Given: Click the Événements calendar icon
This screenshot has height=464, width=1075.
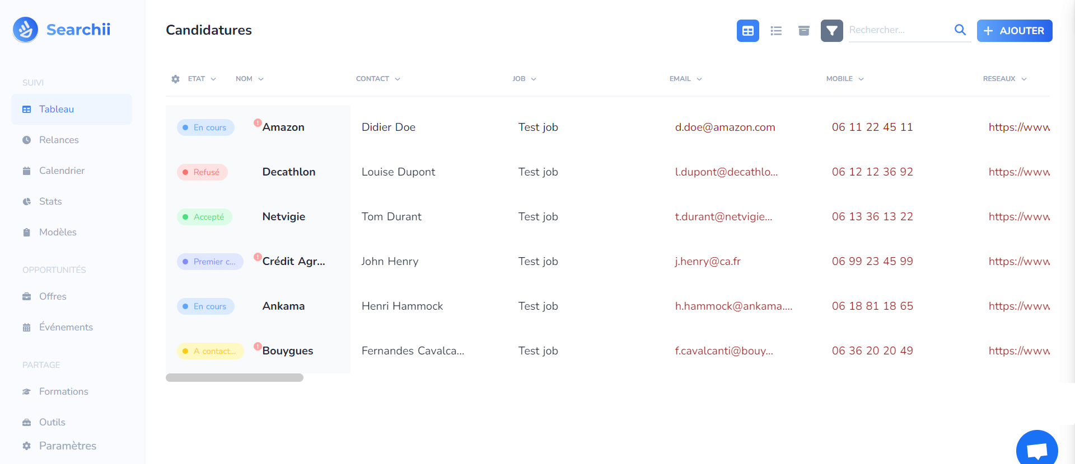Looking at the screenshot, I should [26, 328].
